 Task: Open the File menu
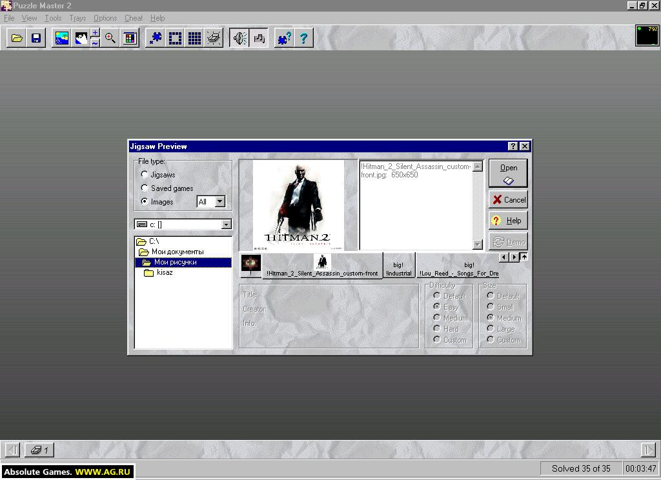(9, 18)
